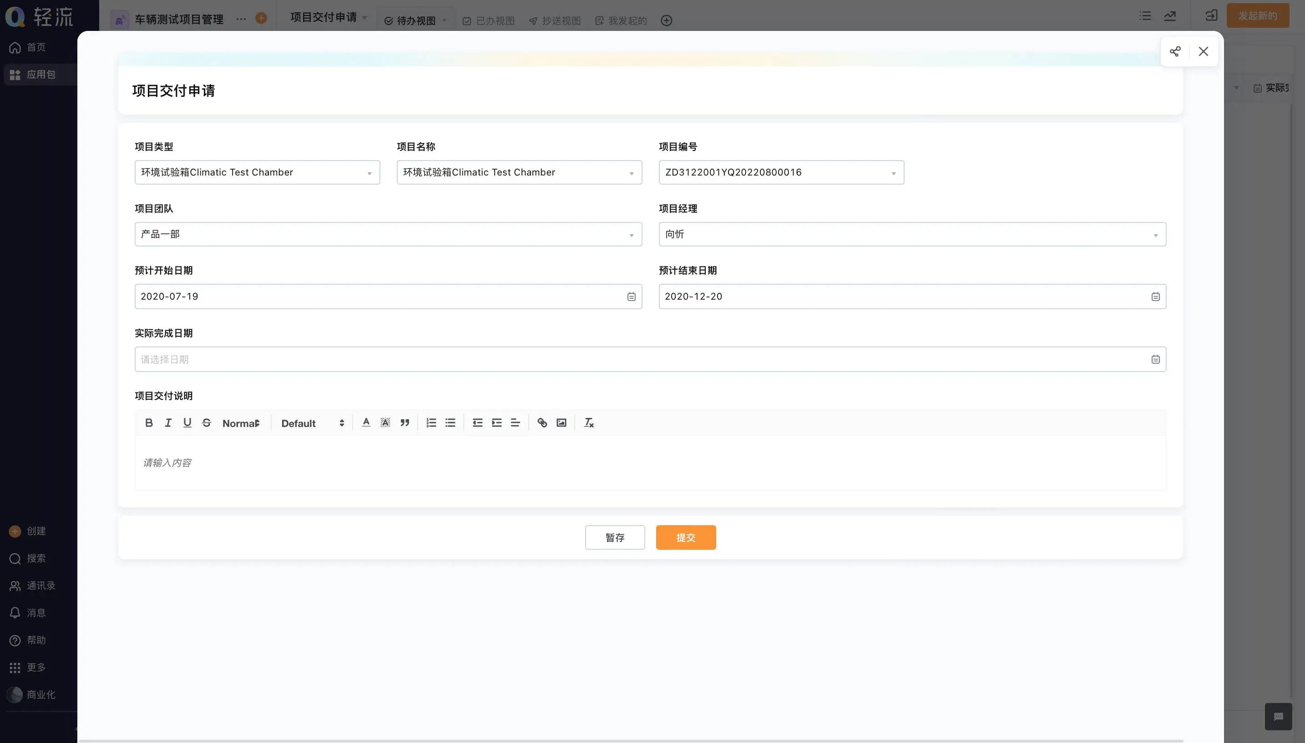Open the text color picker
1305x743 pixels.
tap(366, 422)
